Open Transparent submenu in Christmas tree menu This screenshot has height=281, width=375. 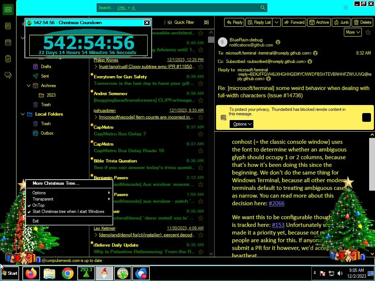(69, 199)
